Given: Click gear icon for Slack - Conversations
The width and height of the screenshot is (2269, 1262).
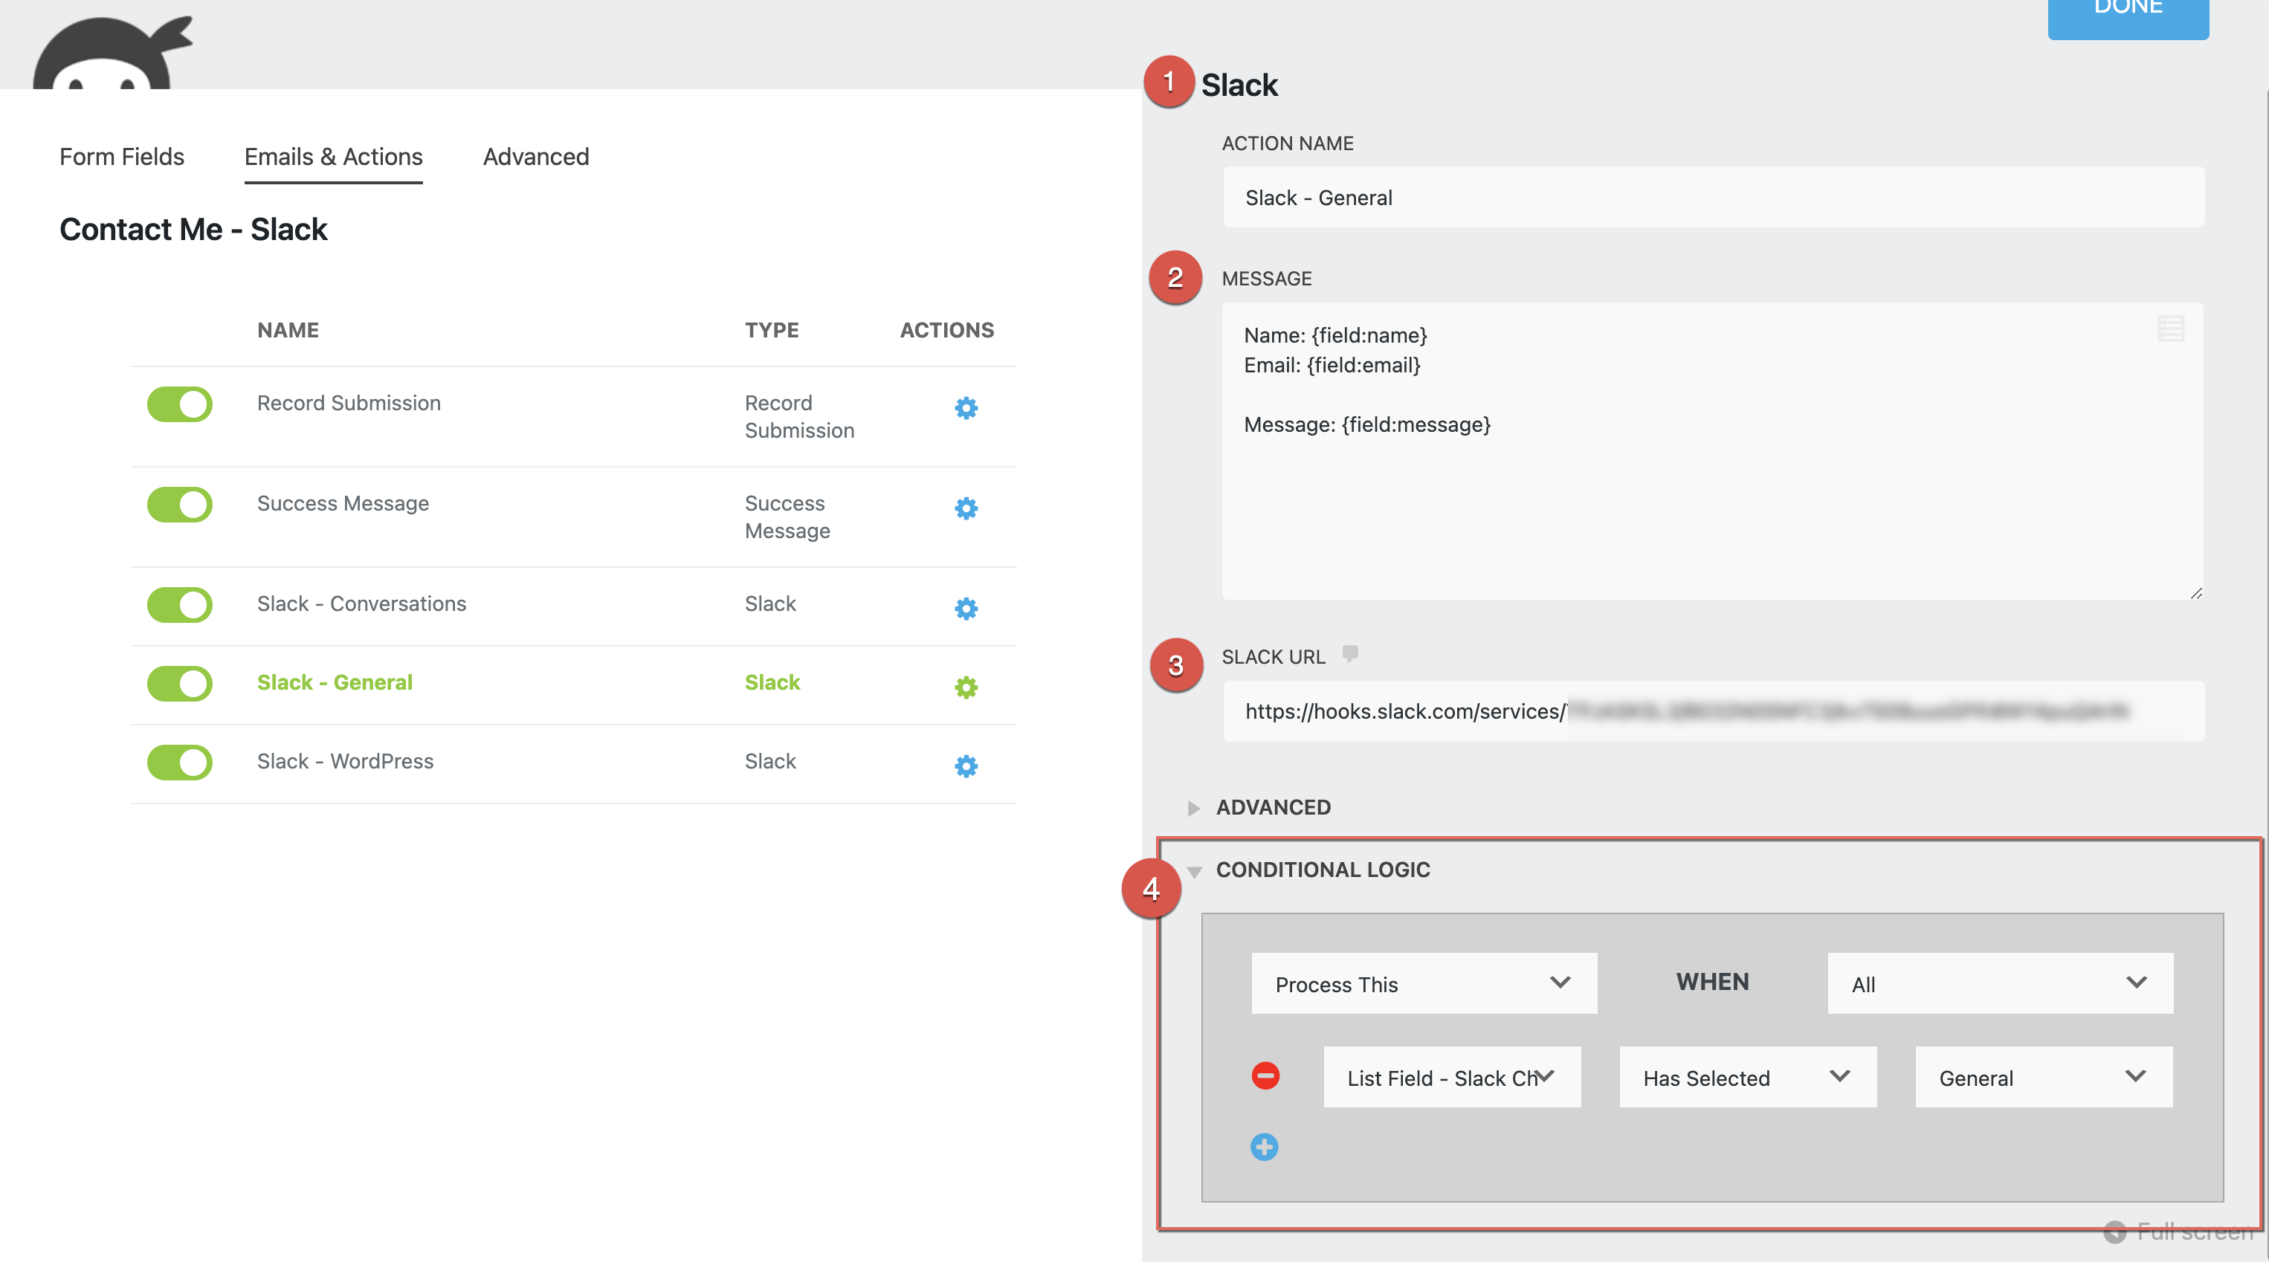Looking at the screenshot, I should click(966, 609).
